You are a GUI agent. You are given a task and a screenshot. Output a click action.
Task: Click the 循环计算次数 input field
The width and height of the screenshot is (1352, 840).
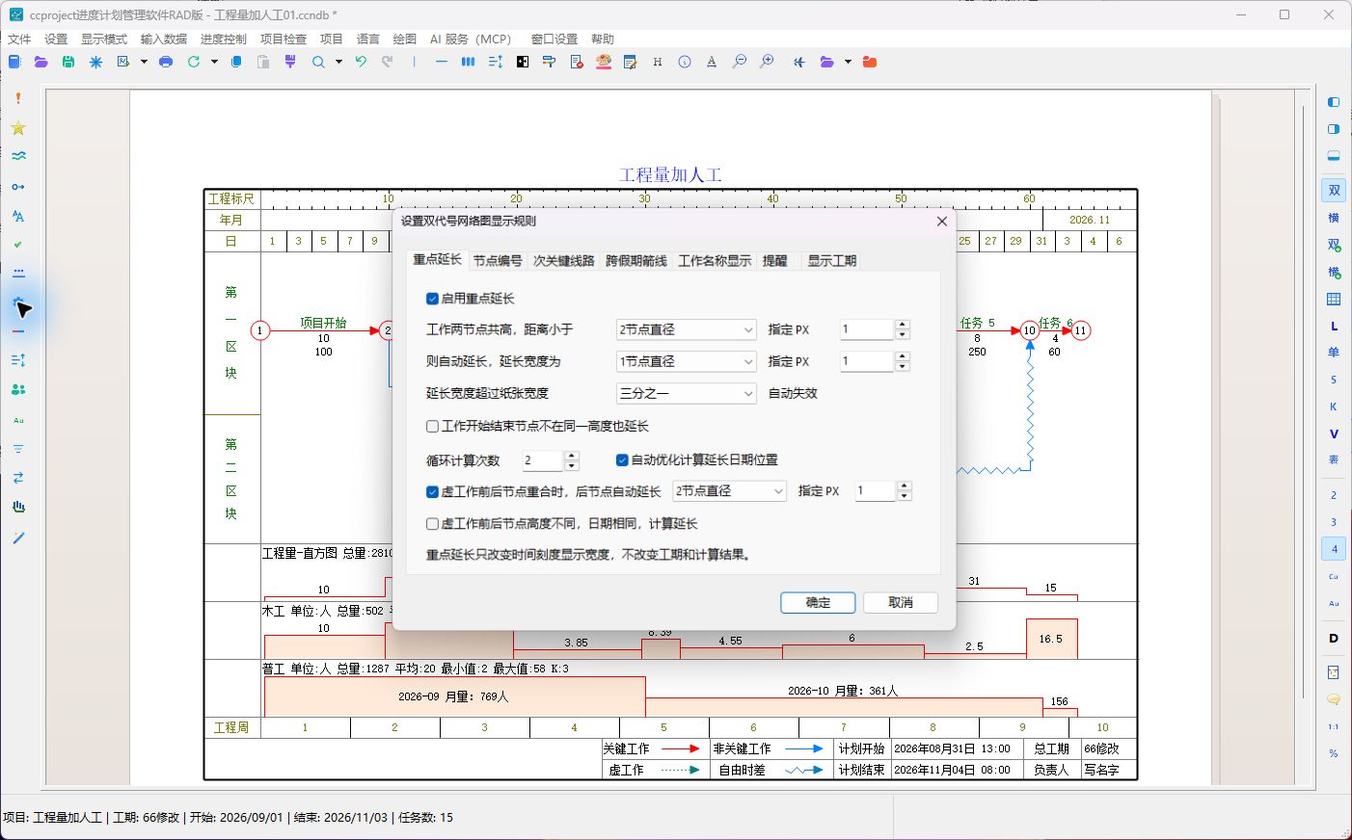[x=543, y=460]
